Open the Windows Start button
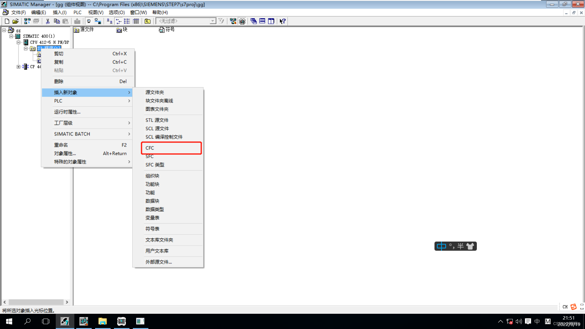 tap(9, 321)
